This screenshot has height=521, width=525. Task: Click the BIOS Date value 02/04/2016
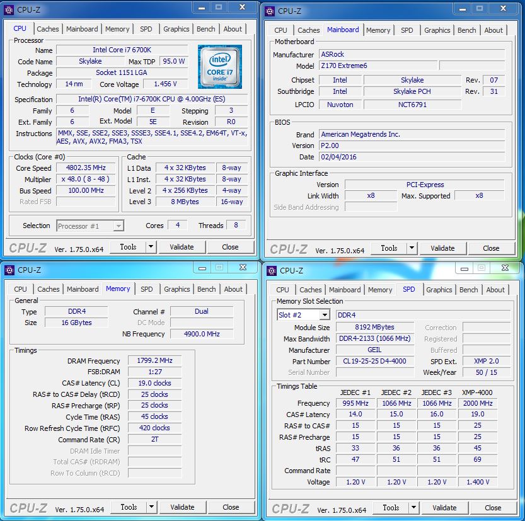[x=412, y=157]
